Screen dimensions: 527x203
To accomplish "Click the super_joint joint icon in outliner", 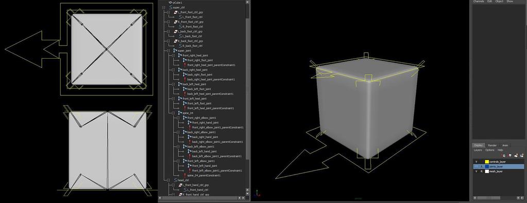I will point(175,50).
